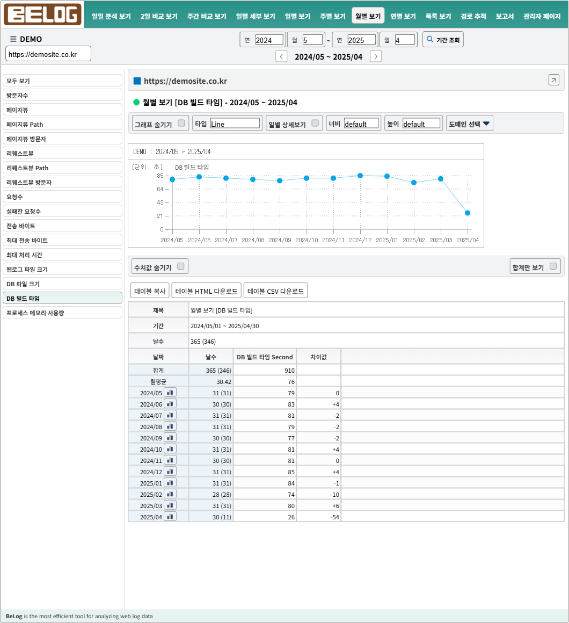Click the -54 difference value cell
Screen dimensions: 569x623
point(318,517)
